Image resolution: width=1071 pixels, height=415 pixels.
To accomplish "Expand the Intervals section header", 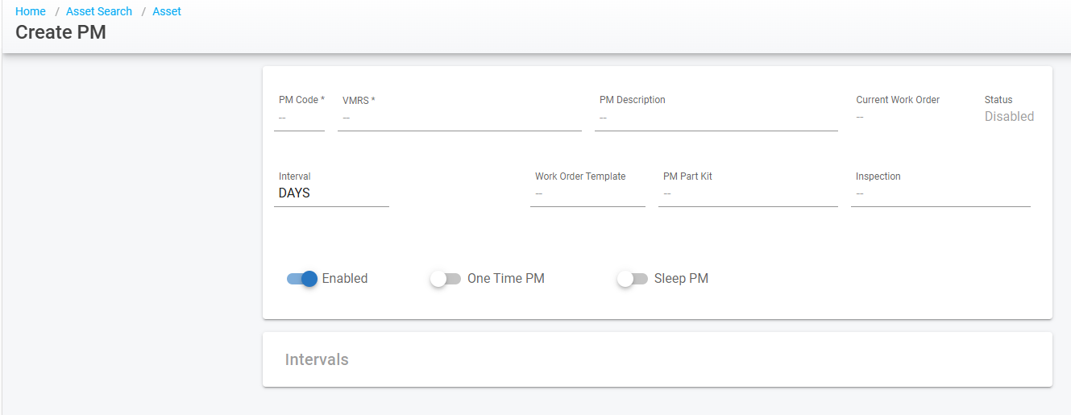I will point(317,359).
